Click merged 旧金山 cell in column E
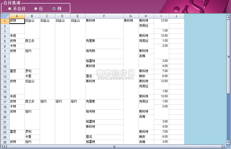 click(78, 59)
